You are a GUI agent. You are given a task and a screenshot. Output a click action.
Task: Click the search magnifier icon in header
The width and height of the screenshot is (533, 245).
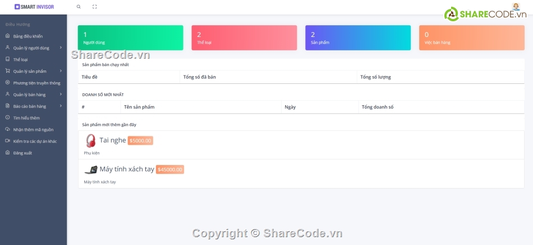pos(79,7)
